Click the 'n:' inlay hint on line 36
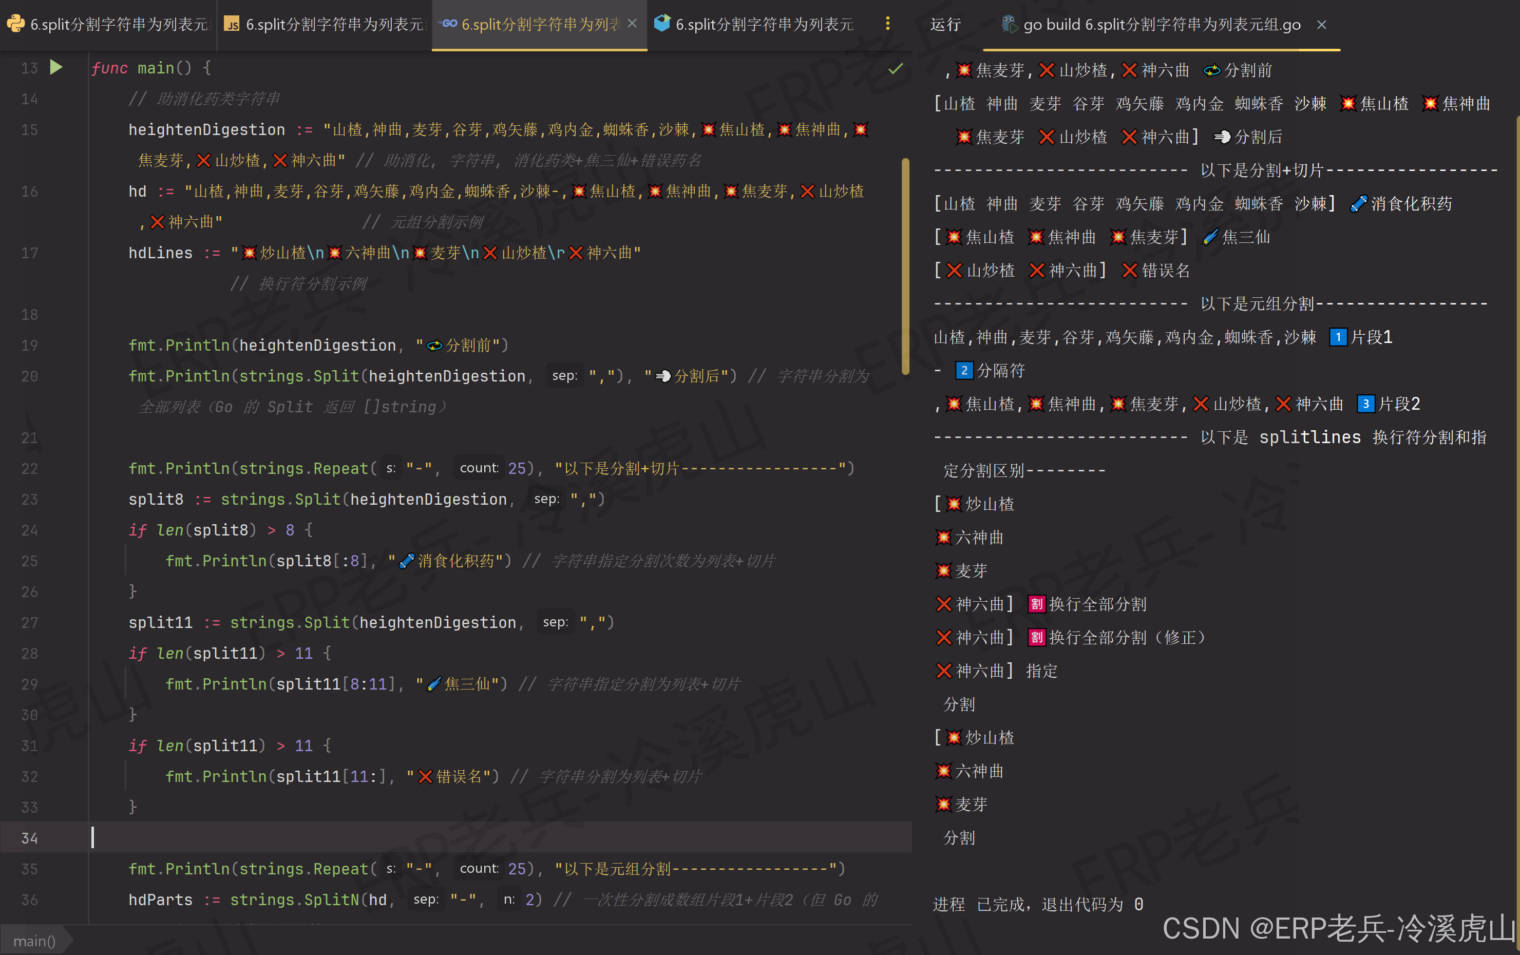Image resolution: width=1520 pixels, height=955 pixels. [x=509, y=899]
